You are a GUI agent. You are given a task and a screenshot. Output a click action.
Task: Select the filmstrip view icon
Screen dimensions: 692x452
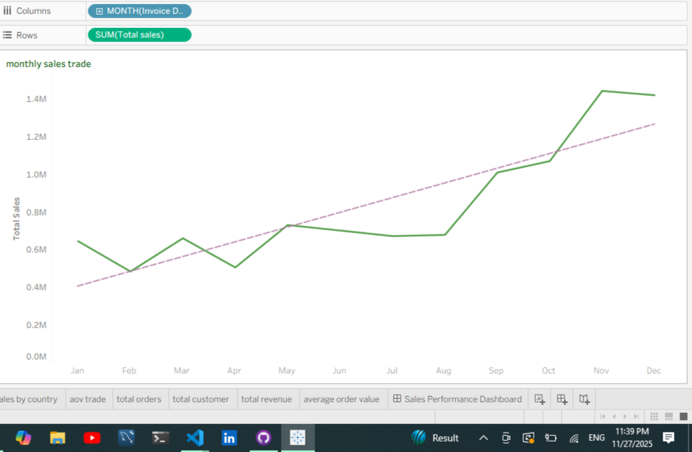pyautogui.click(x=669, y=416)
